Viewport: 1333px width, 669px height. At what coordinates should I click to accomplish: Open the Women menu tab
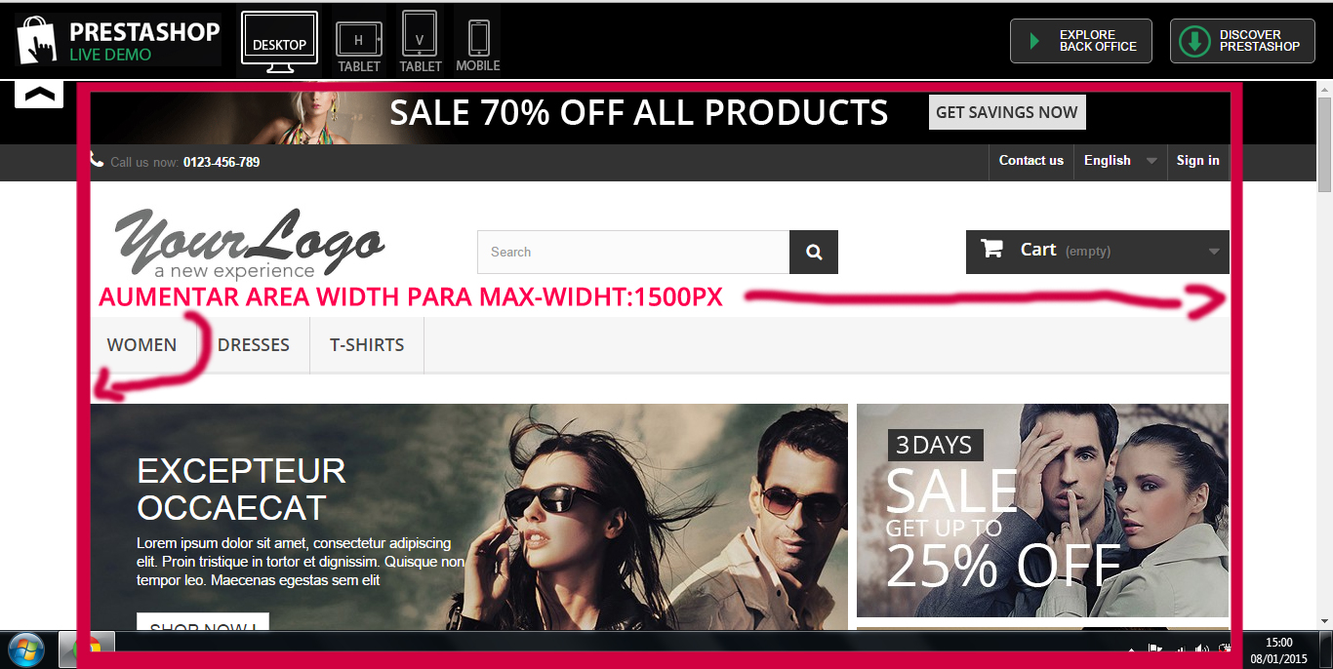coord(142,345)
